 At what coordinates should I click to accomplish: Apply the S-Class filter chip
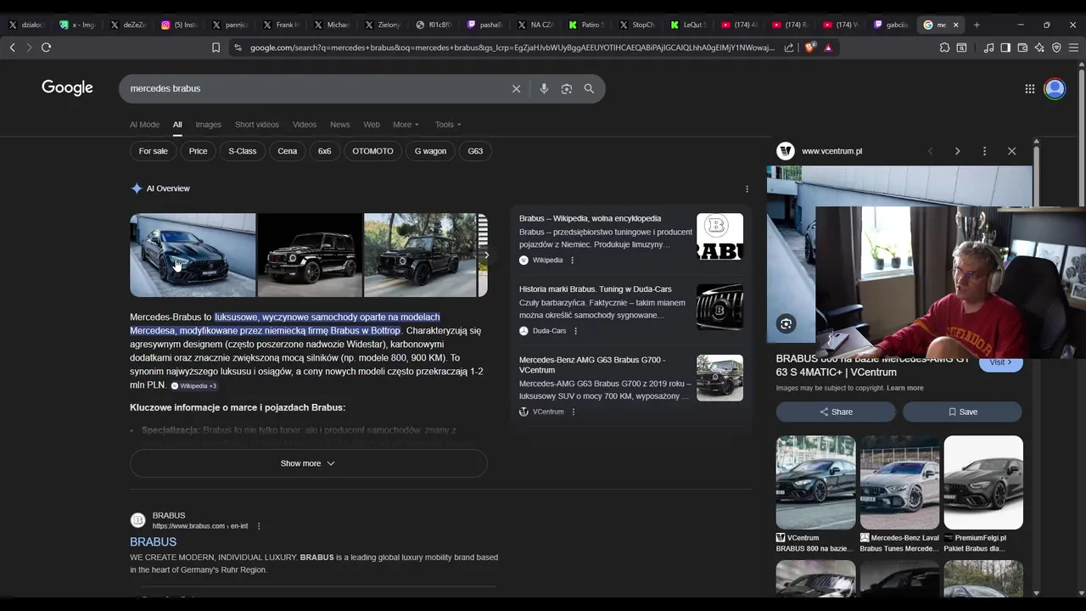(243, 151)
